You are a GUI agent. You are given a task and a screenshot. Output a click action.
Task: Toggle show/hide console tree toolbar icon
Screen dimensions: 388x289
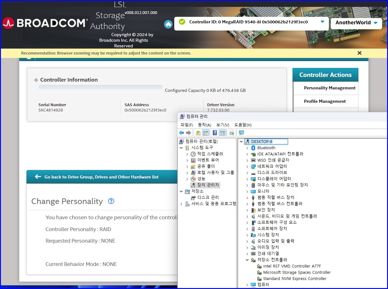coord(206,133)
